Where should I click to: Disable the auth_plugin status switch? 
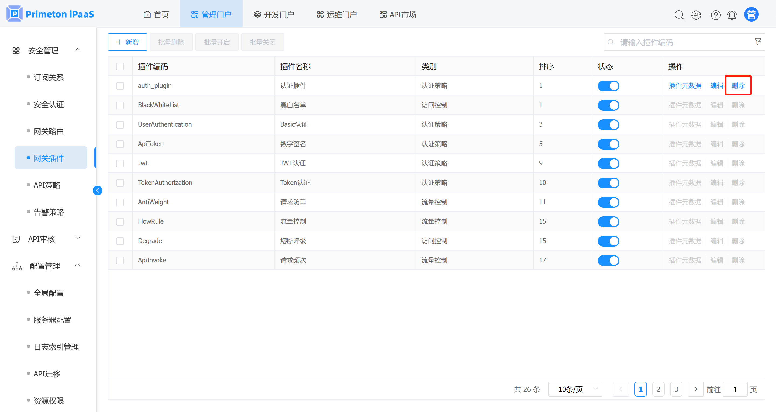point(608,86)
